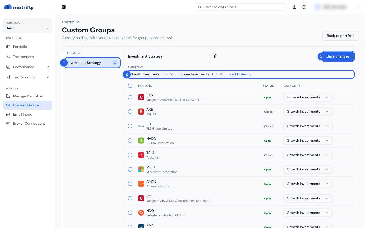The width and height of the screenshot is (365, 228).
Task: Go to Portfolio in sidebar
Action: (28, 47)
